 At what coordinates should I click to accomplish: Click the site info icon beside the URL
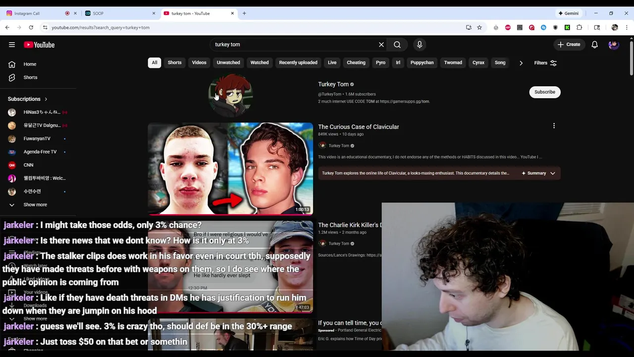[x=45, y=27]
